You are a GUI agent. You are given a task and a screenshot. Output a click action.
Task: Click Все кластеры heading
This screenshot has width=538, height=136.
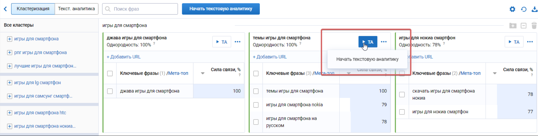point(19,25)
